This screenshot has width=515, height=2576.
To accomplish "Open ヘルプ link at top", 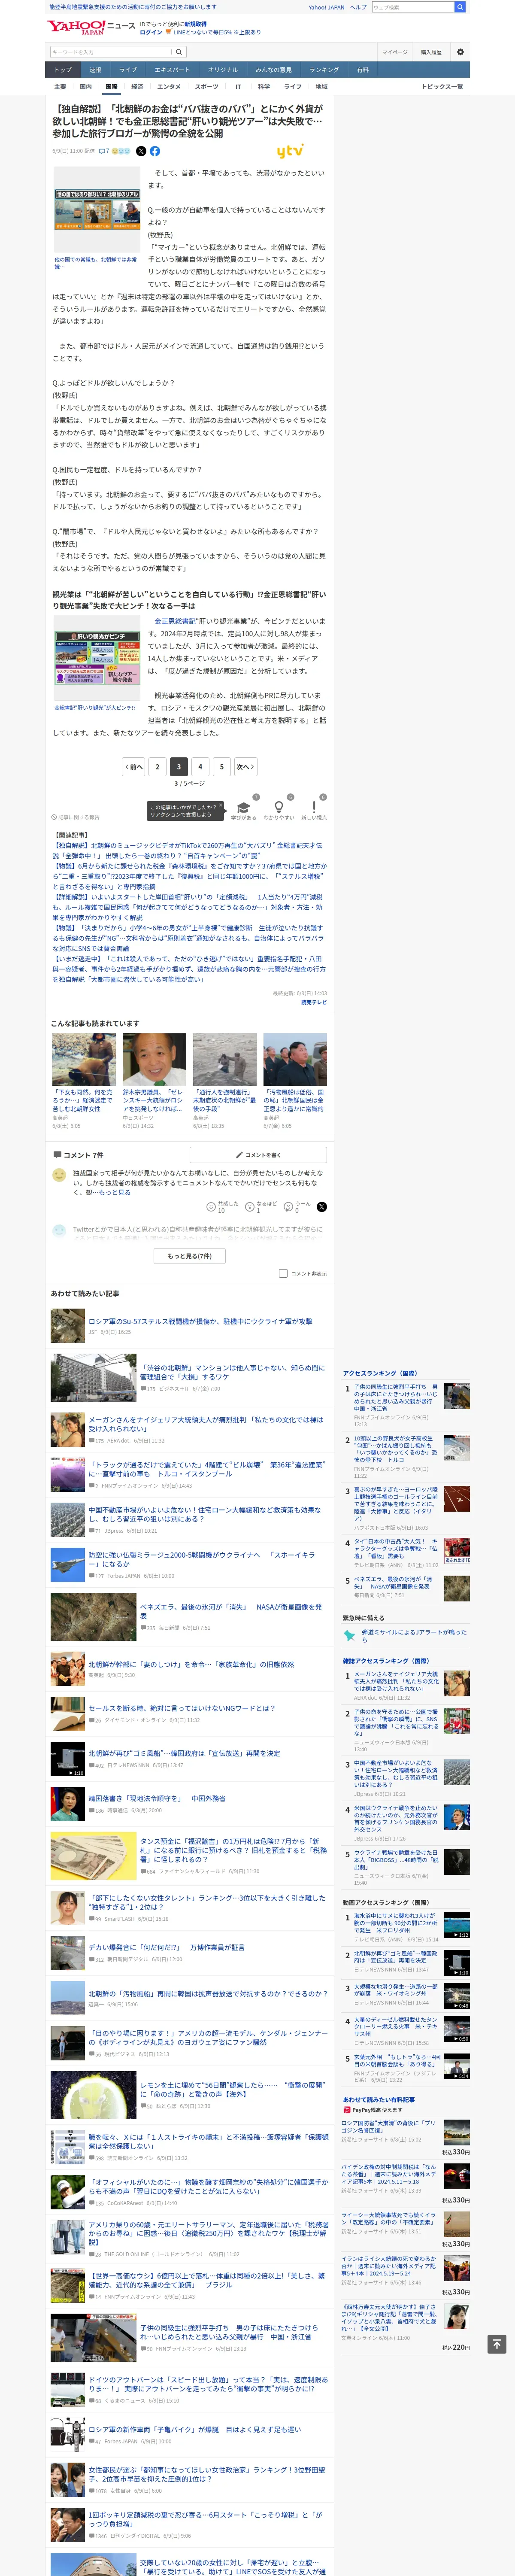I will click(357, 7).
